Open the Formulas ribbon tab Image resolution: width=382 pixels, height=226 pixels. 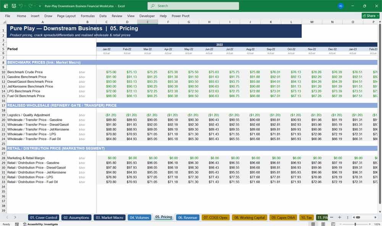(x=88, y=16)
